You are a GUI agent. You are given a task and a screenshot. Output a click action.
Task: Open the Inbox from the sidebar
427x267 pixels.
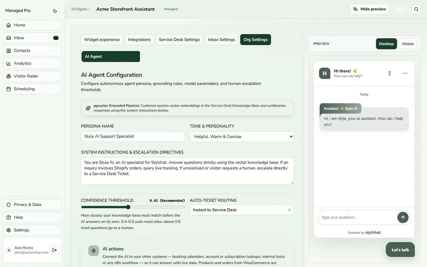click(x=32, y=38)
